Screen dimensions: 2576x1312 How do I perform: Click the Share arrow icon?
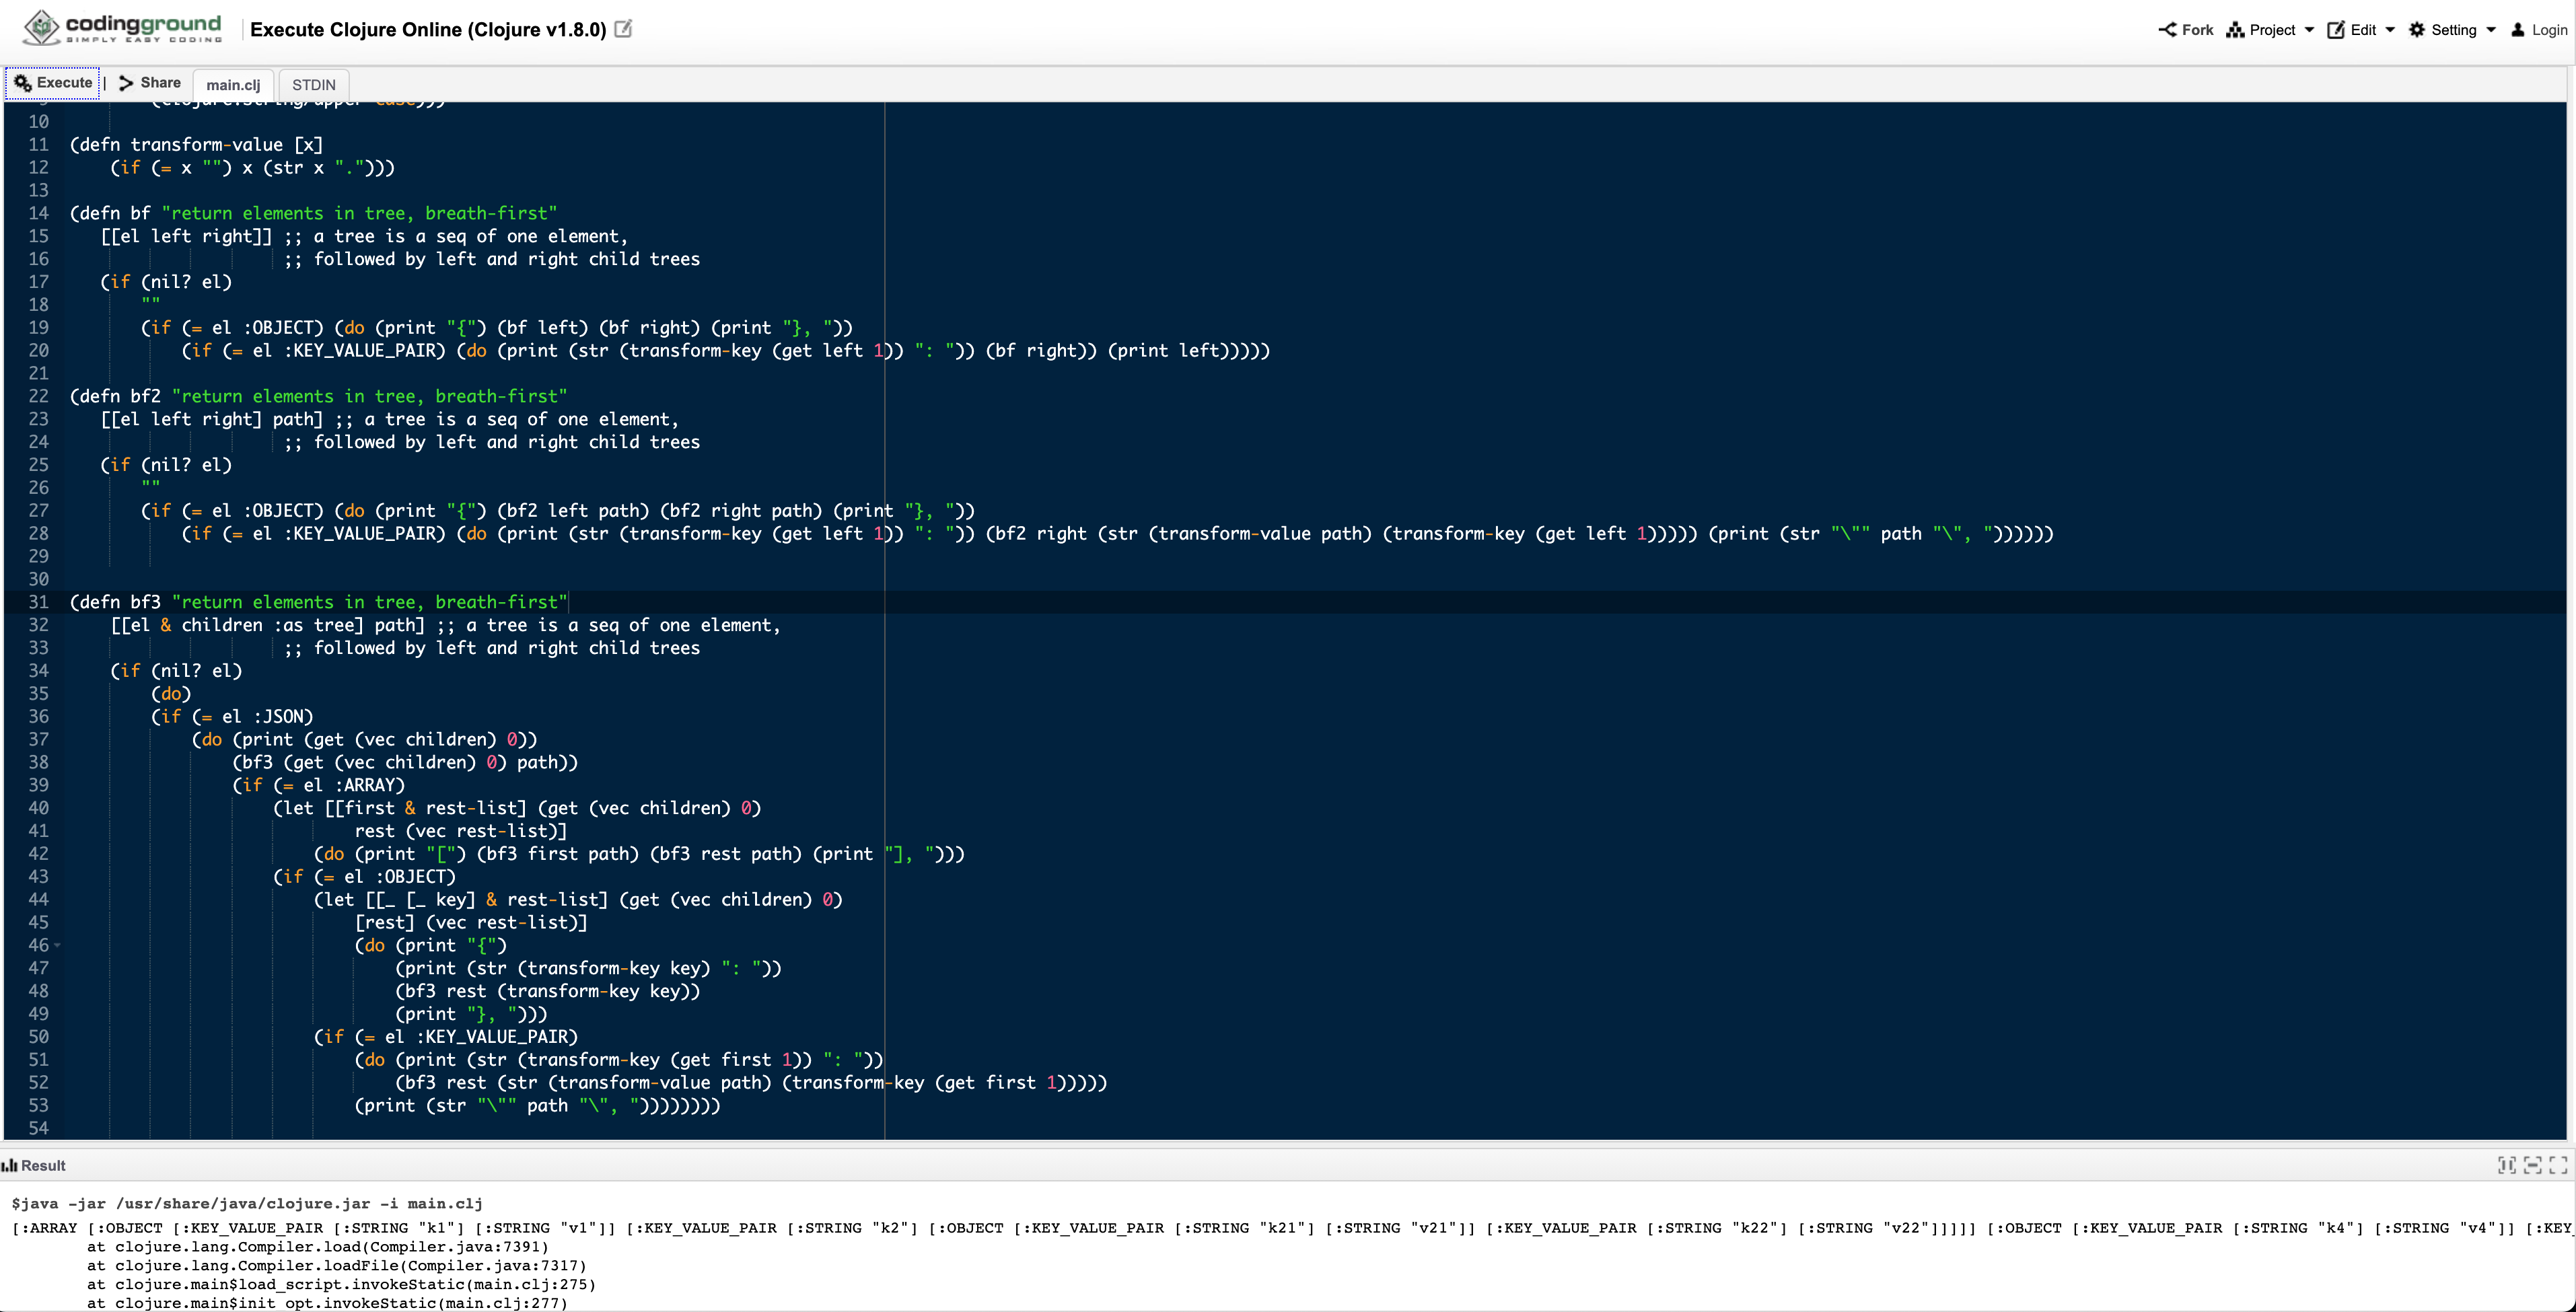[126, 83]
